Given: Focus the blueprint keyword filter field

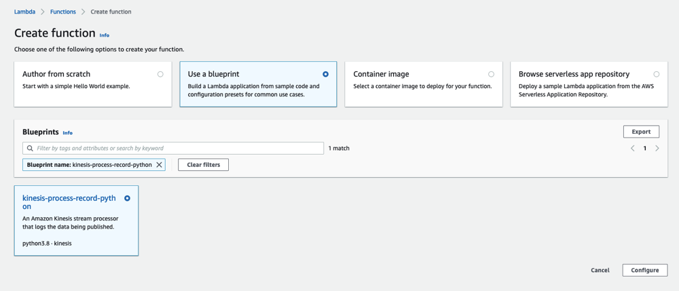Looking at the screenshot, I should pos(177,148).
